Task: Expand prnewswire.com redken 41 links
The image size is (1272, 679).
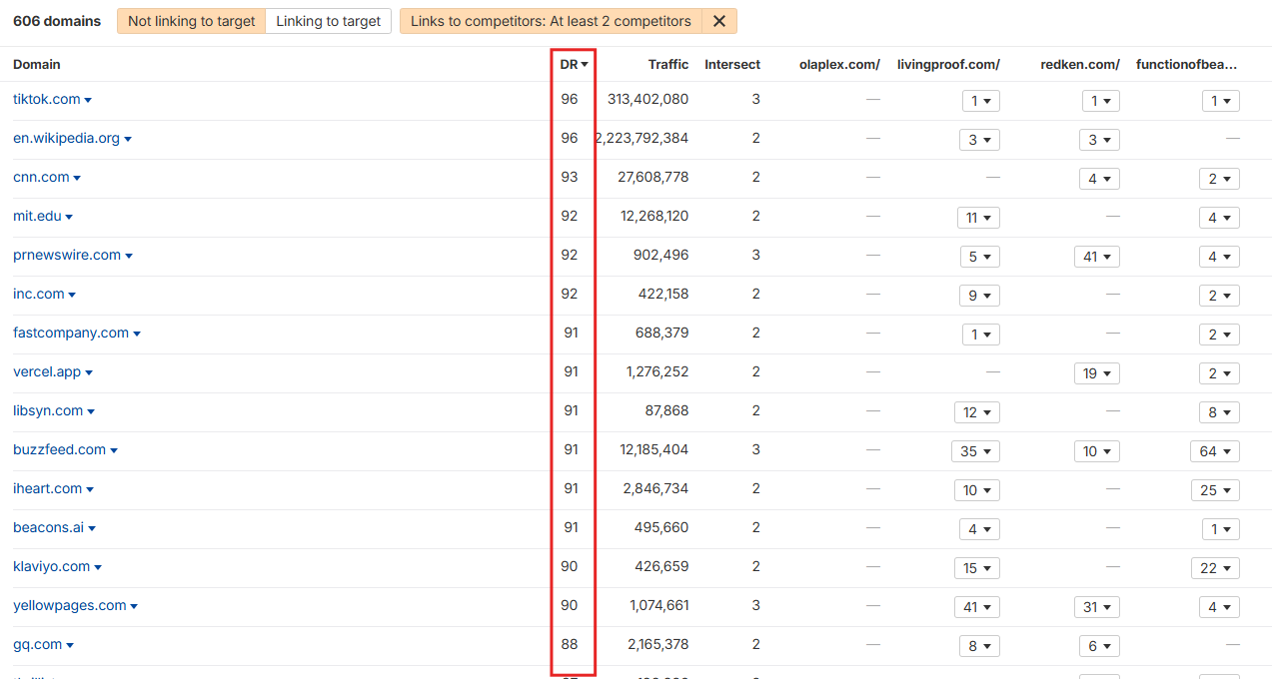Action: (x=1097, y=257)
